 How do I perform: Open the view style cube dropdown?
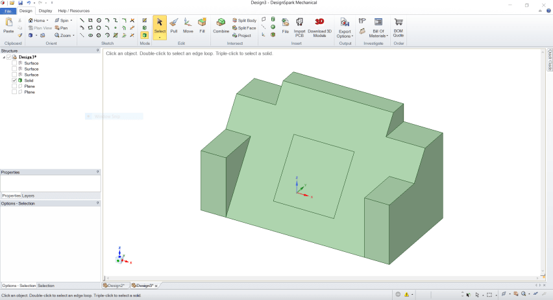[x=36, y=35]
